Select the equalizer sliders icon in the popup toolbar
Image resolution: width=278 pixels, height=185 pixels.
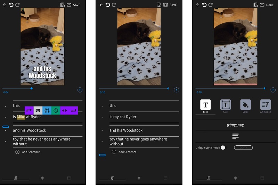pyautogui.click(x=47, y=111)
